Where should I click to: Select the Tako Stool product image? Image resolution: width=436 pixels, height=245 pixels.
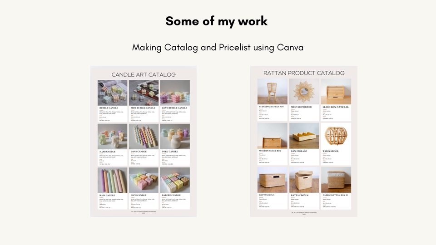[336, 135]
